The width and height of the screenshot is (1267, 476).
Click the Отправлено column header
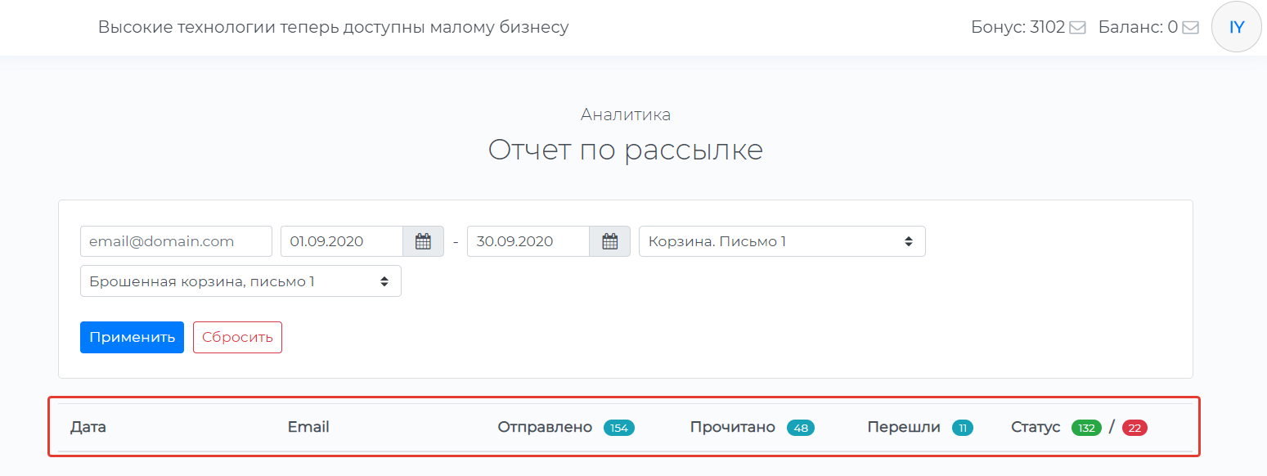(544, 427)
